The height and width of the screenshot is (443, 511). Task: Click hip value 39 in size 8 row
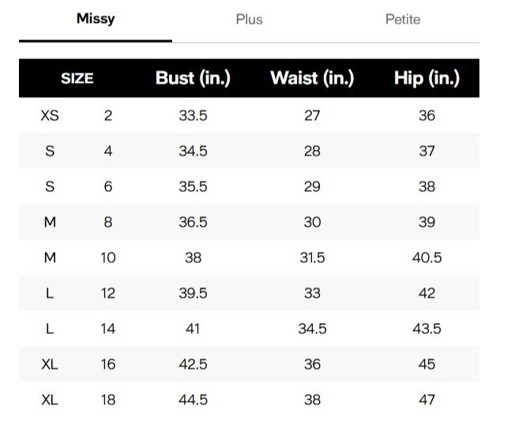427,222
